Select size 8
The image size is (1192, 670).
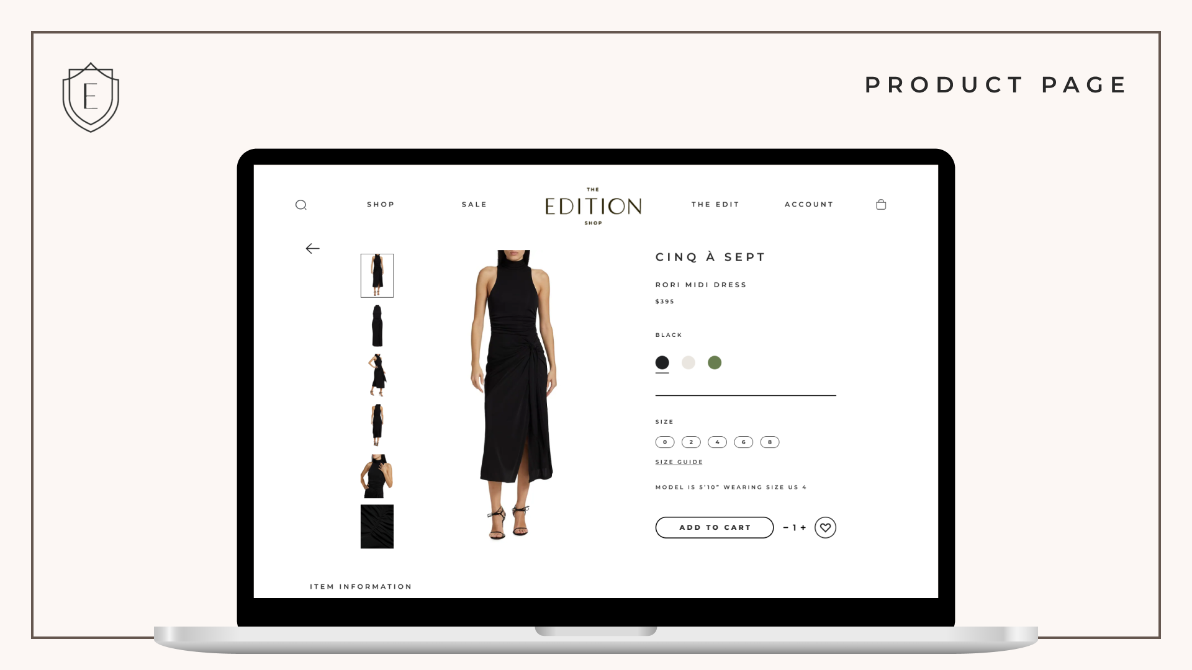(x=770, y=442)
